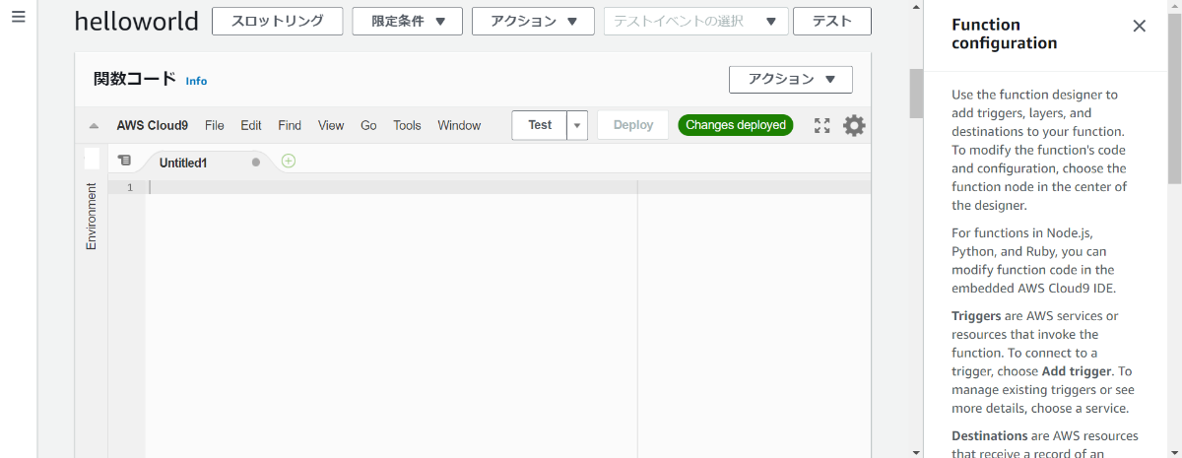Open the hamburger navigation menu

coord(18,18)
